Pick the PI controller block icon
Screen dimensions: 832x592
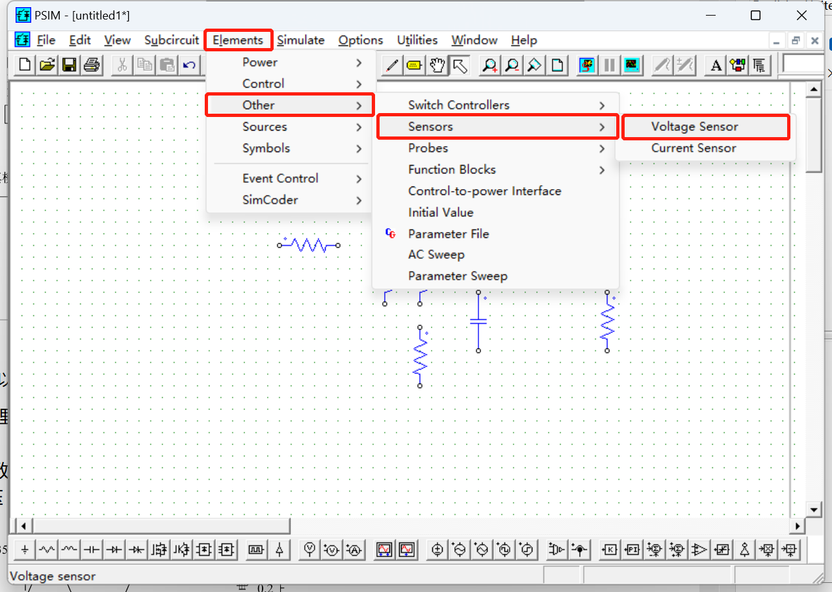click(x=632, y=550)
